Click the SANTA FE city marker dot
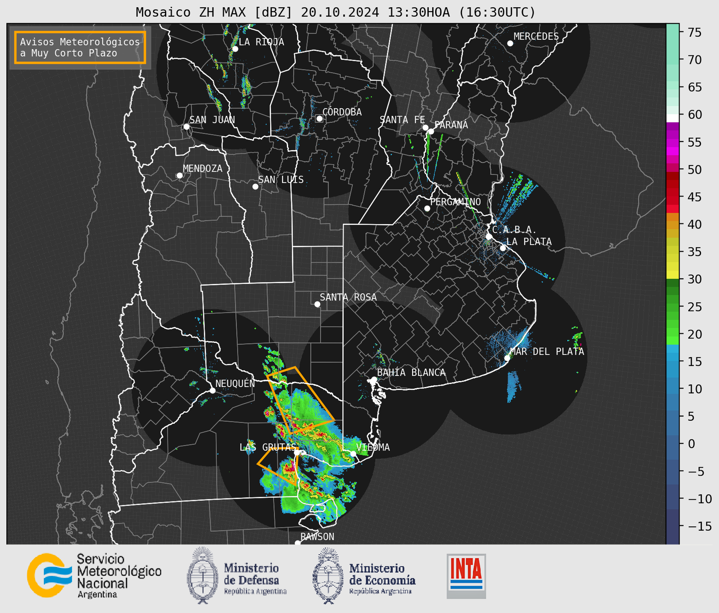Screen dimensions: 719x613 coord(425,127)
